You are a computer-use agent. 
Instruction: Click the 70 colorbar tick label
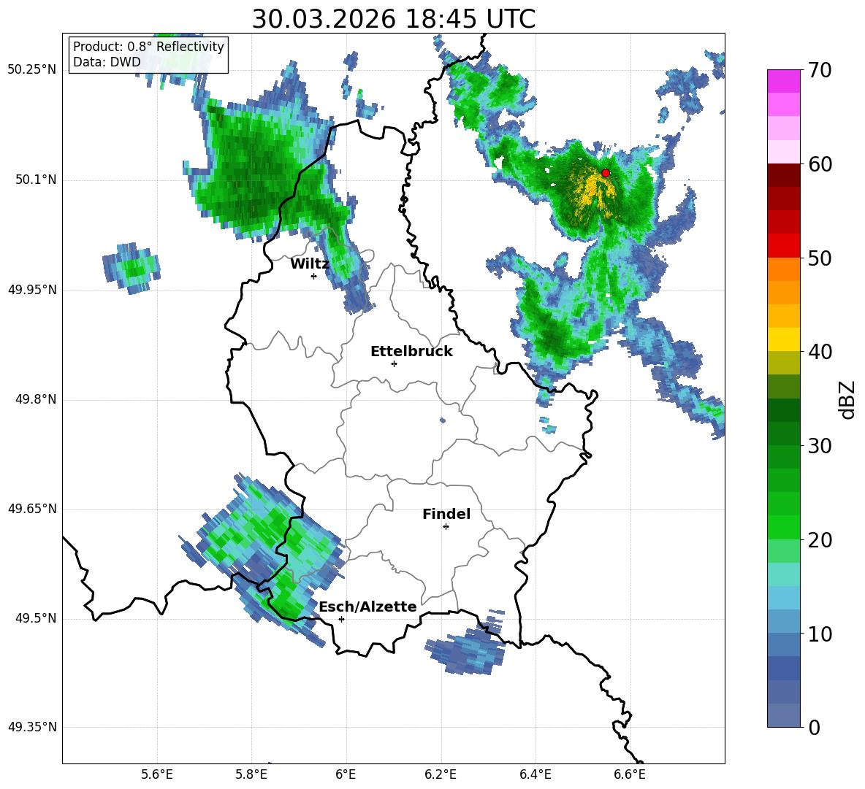pos(820,70)
